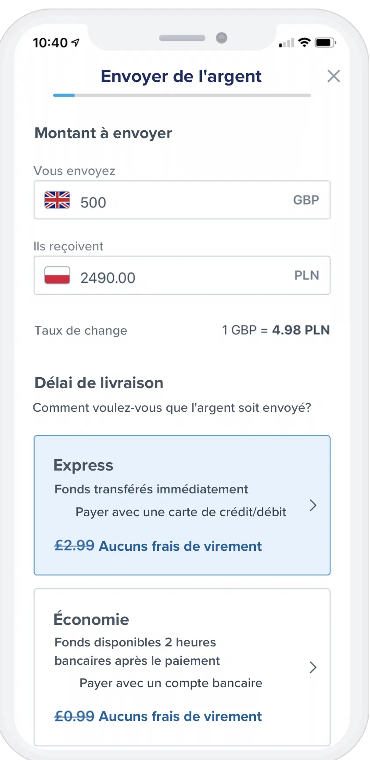Open Économie option chevron arrow
The width and height of the screenshot is (370, 760).
pos(313,667)
